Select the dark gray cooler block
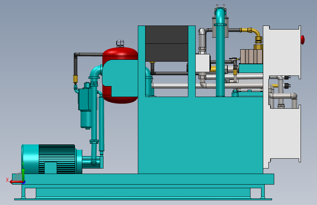This screenshot has height=205, width=317. pyautogui.click(x=167, y=43)
